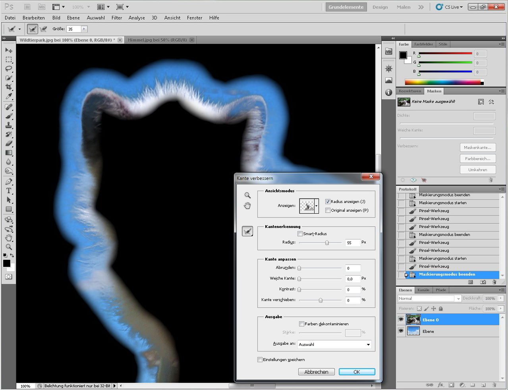Image resolution: width=508 pixels, height=390 pixels.
Task: Create a new layer in Ebenen panel
Action: pyautogui.click(x=483, y=385)
